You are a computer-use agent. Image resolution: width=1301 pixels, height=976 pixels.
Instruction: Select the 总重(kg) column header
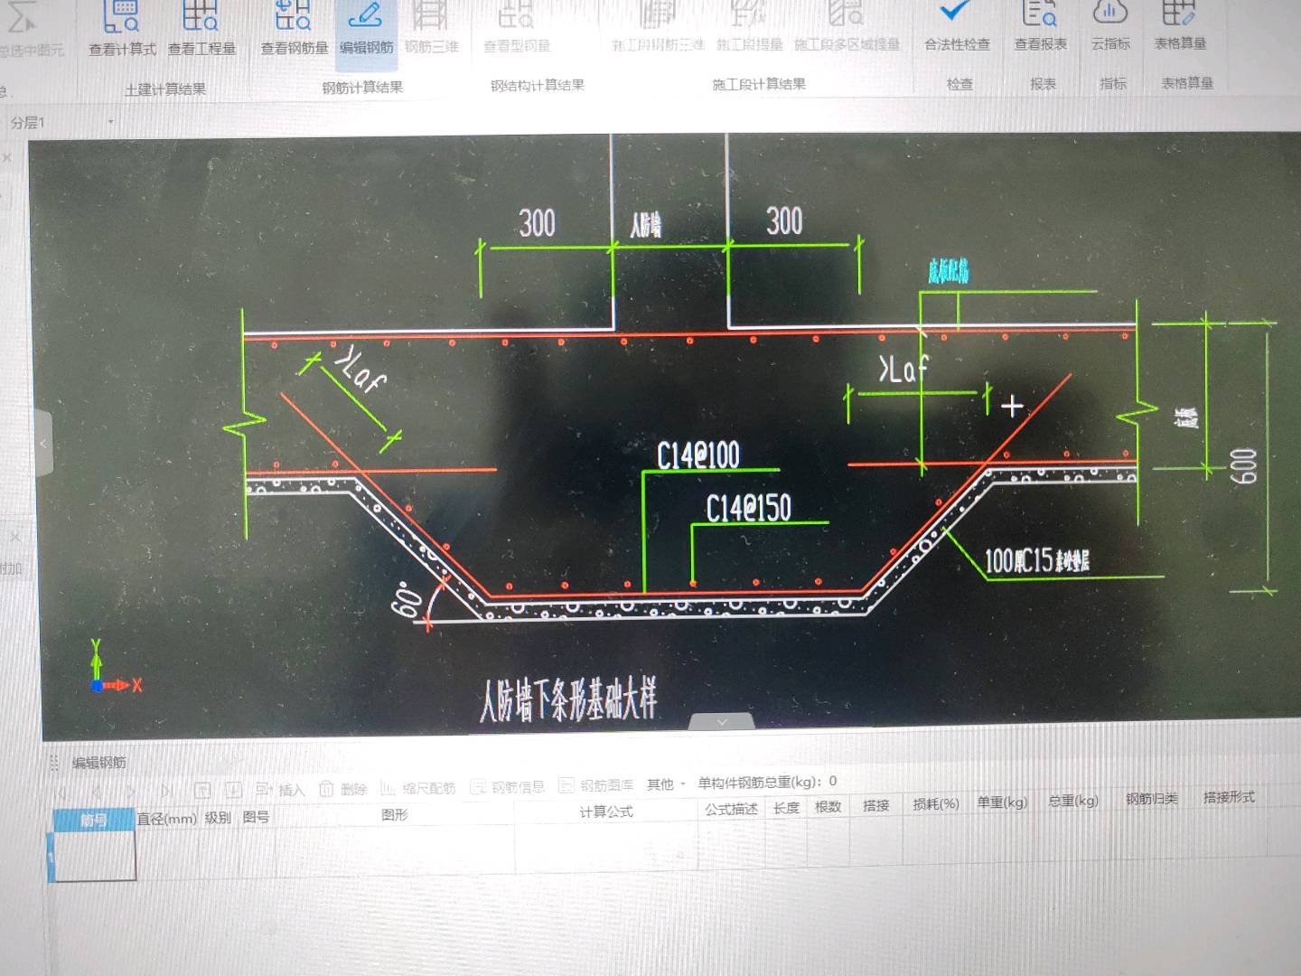(1073, 801)
